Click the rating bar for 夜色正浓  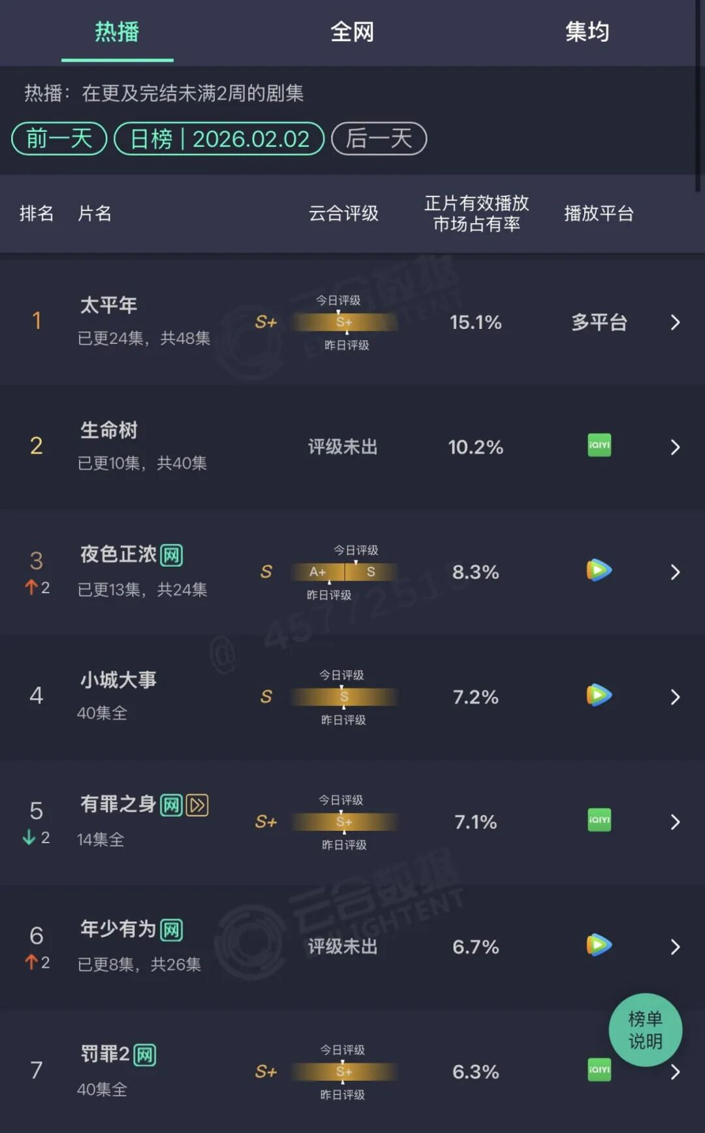[344, 572]
